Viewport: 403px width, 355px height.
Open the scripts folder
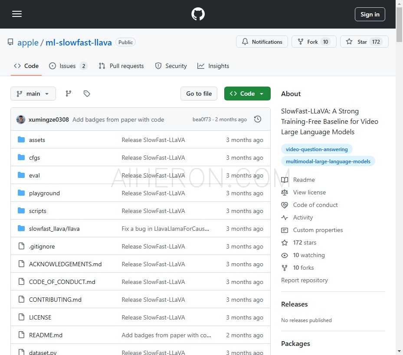click(x=38, y=211)
